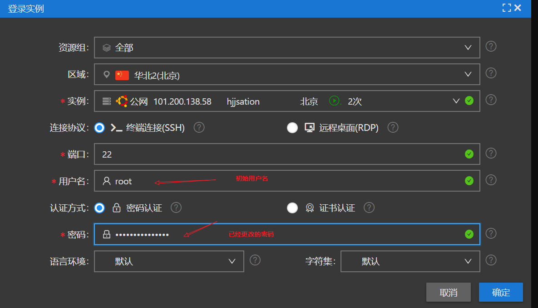The height and width of the screenshot is (308, 538).
Task: Choose 证书认证 authentication radio button
Action: pos(292,208)
